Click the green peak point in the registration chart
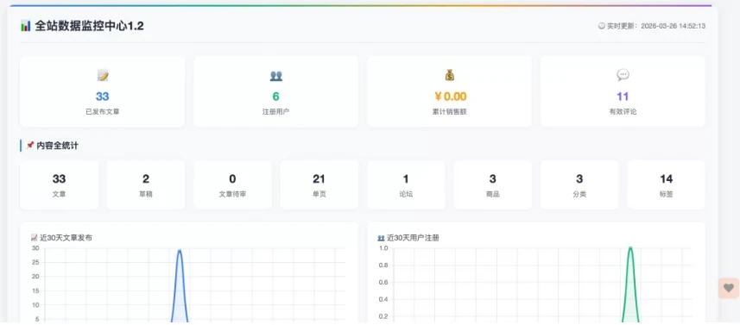This screenshot has width=740, height=325. click(x=630, y=248)
